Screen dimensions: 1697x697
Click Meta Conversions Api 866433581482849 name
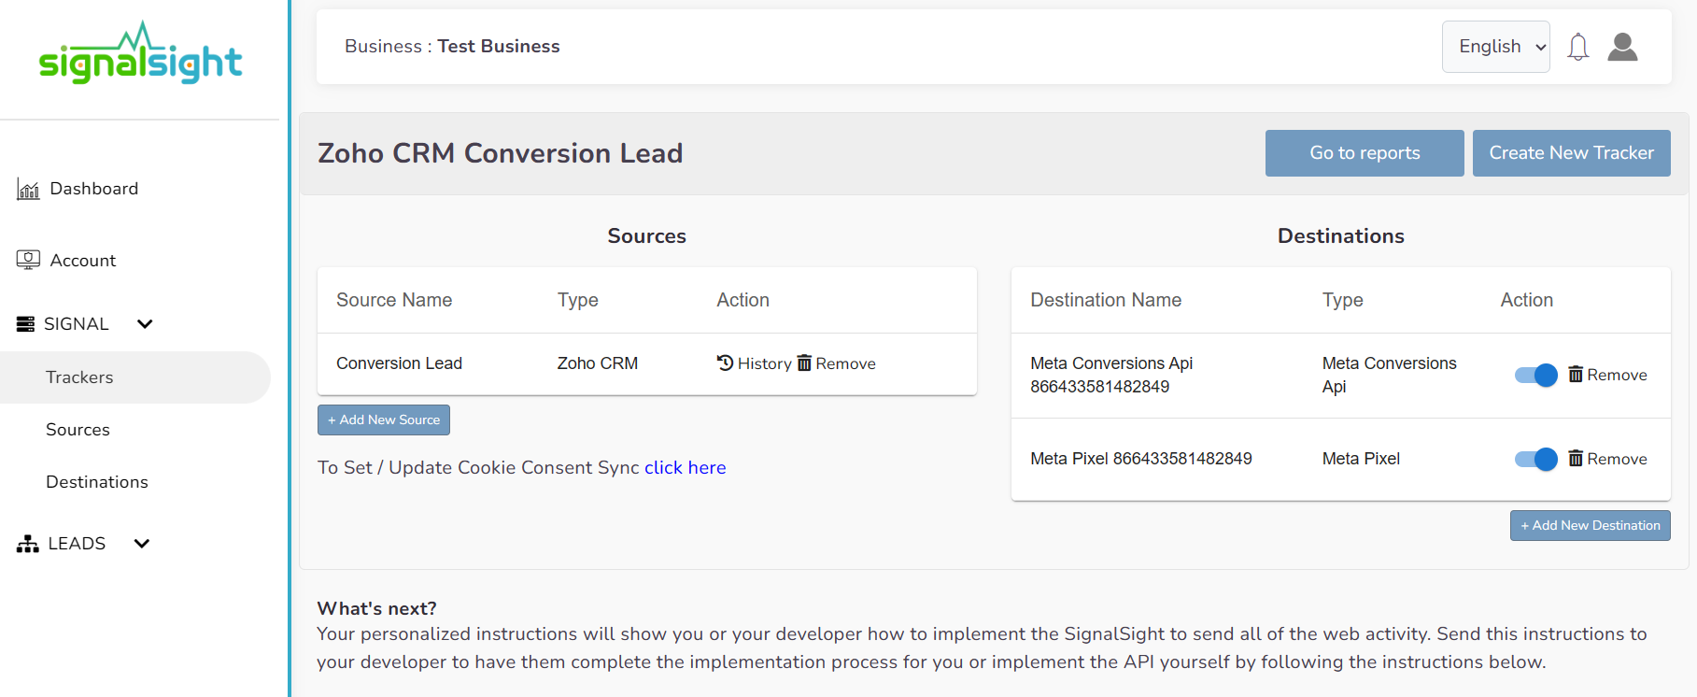[x=1111, y=375]
